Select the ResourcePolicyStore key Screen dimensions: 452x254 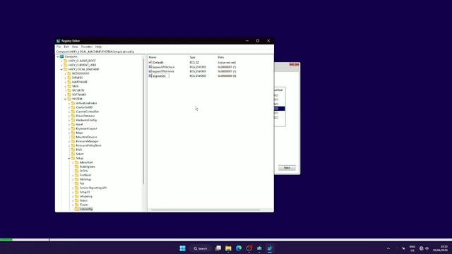[88, 145]
